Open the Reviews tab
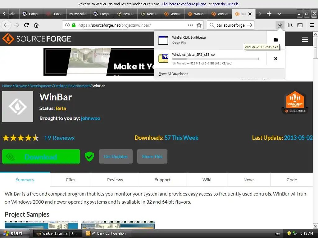Screen dimensions: 318x238 click(x=115, y=180)
